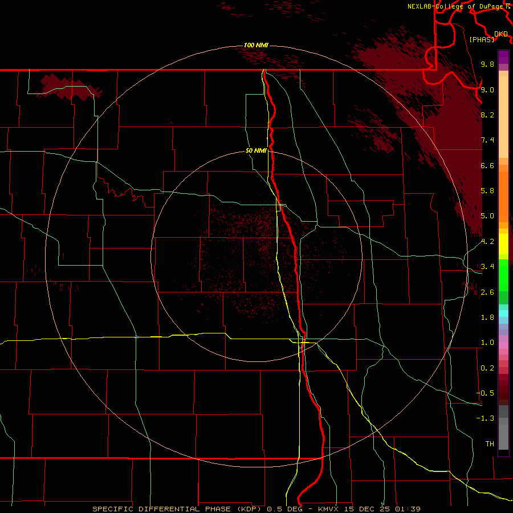Click the TH threshold label
The image size is (513, 513).
[490, 444]
